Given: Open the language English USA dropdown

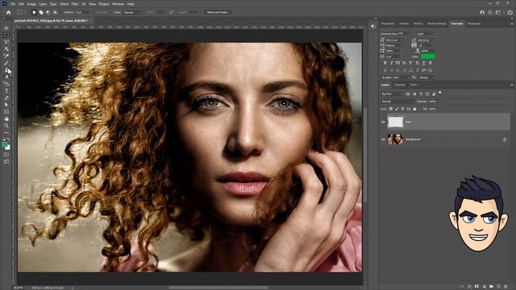Looking at the screenshot, I should coord(396,77).
